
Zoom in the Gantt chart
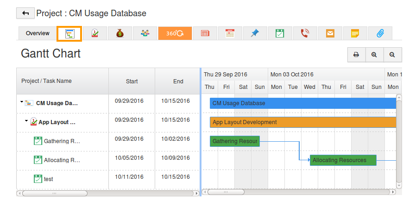tap(374, 55)
